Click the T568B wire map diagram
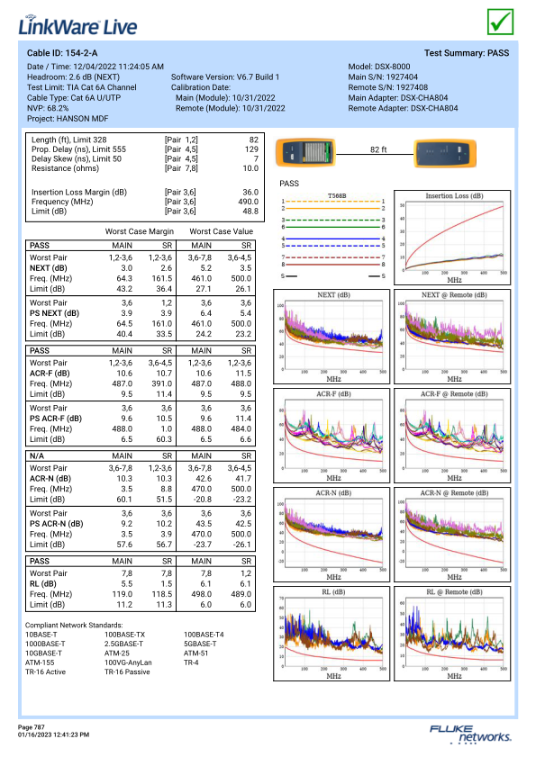536x757 pixels. point(333,236)
